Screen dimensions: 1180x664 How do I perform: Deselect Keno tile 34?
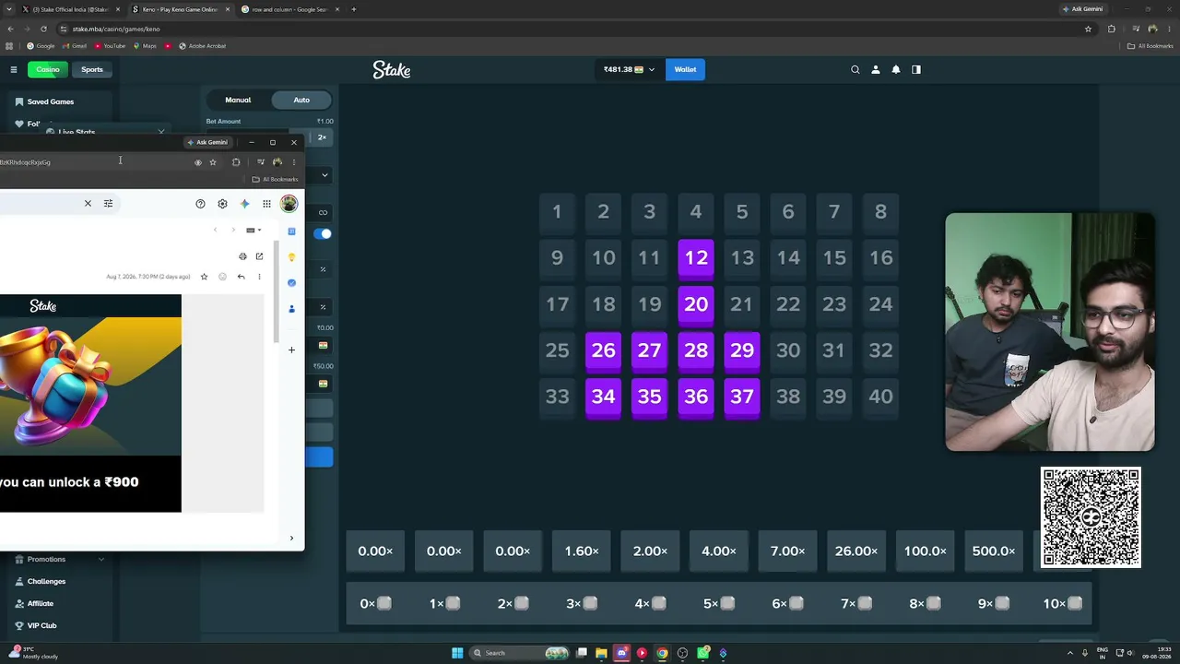(x=604, y=396)
